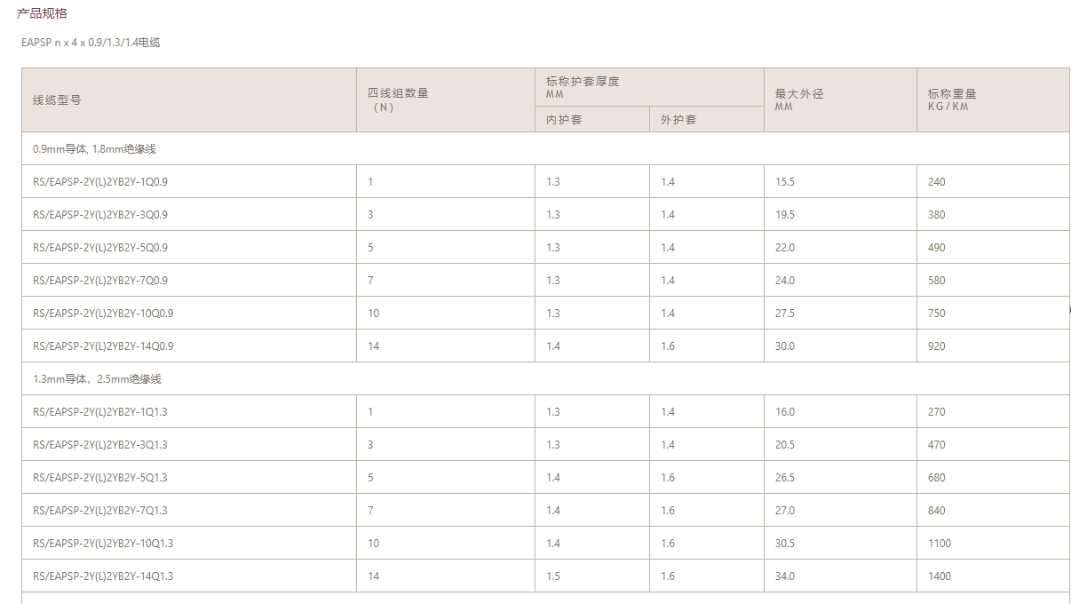Click the 750 weight value cell

coord(936,314)
